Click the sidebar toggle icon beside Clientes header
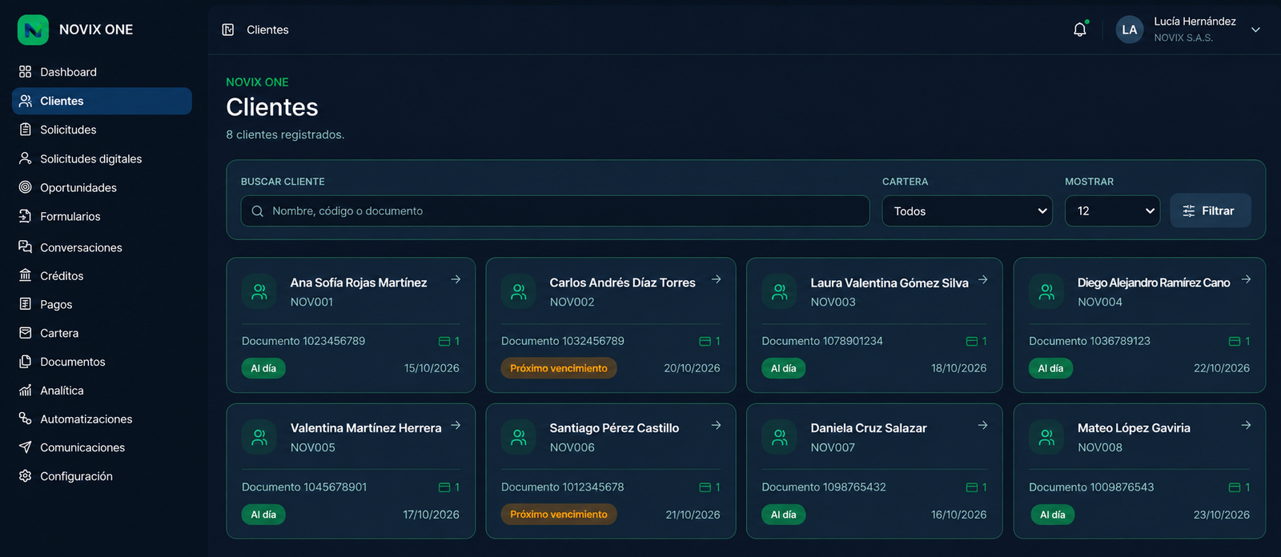 tap(228, 30)
